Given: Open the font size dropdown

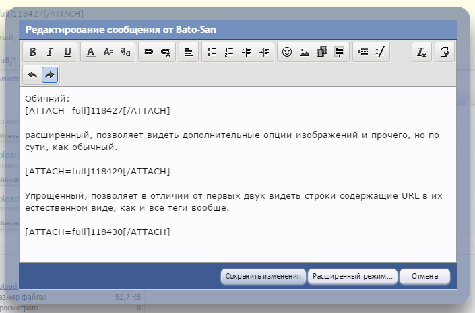Looking at the screenshot, I should [x=108, y=52].
